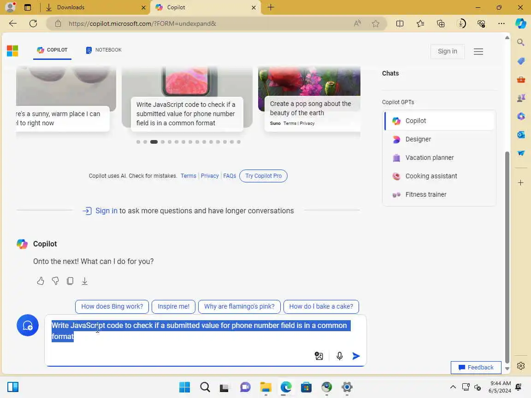Click the pop song about earth card
The height and width of the screenshot is (398, 531).
[312, 113]
